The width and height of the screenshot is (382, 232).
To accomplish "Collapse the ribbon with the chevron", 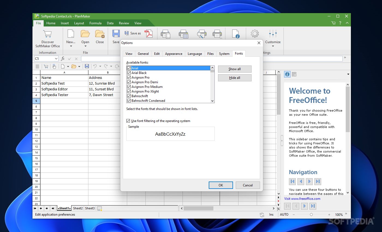I will point(347,23).
